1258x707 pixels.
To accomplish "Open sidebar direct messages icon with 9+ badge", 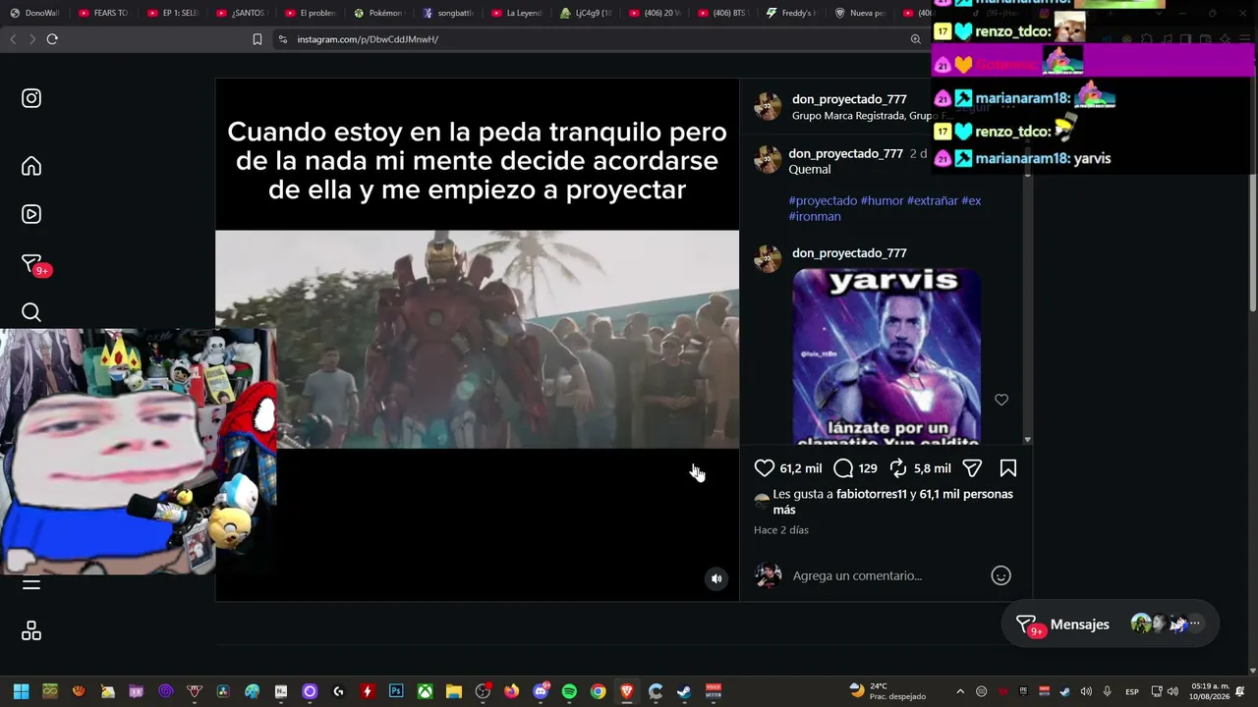I will pos(33,265).
